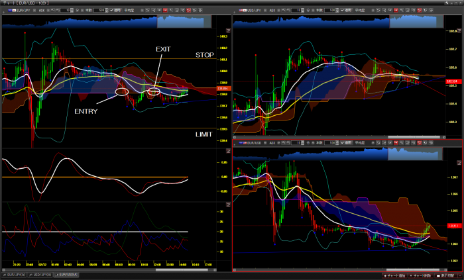464x280 pixels.
Task: Click the red 1.36412 current price label
Action: (455, 226)
